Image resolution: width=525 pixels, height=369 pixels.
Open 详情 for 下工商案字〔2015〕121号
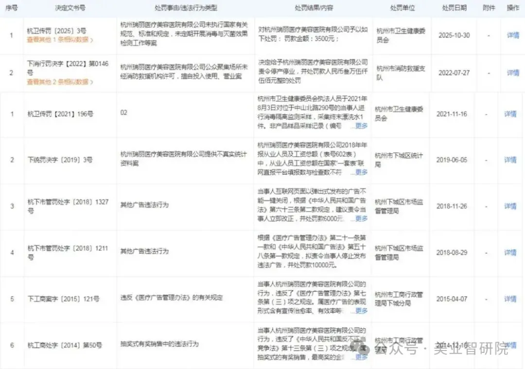coord(510,298)
